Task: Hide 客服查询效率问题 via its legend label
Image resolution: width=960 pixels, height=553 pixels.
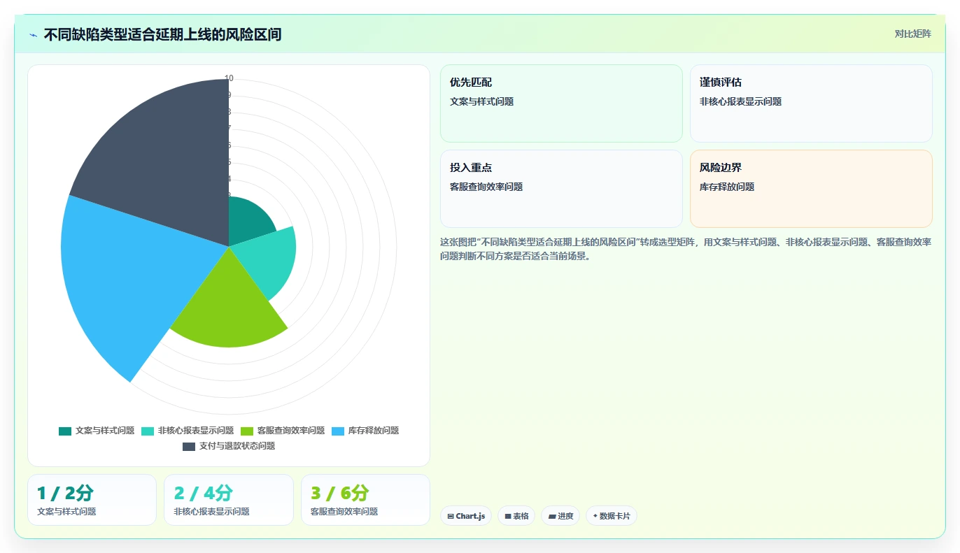Action: coord(291,431)
